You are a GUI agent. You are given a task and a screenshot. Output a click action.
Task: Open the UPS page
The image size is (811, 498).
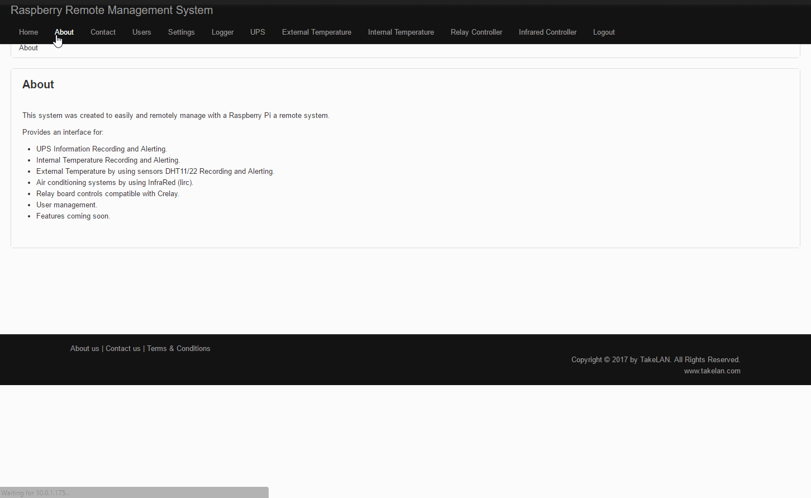pyautogui.click(x=257, y=32)
